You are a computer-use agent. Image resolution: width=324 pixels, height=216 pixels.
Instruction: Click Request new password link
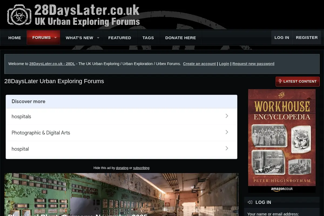253,64
